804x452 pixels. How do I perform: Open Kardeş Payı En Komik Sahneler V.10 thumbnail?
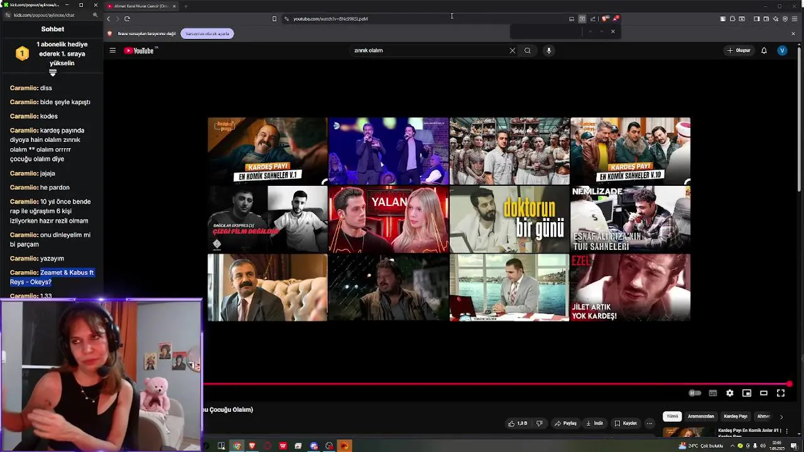point(630,151)
